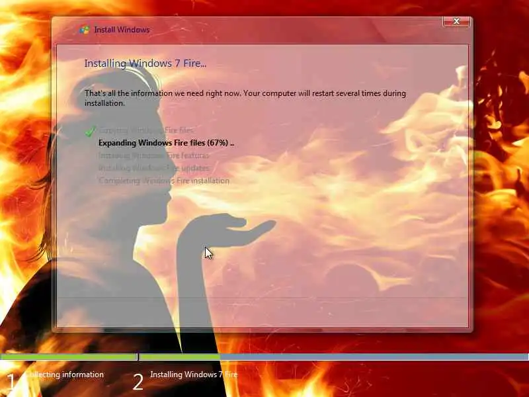Click the second progress bar segment
Viewport: 529px width, 397px height.
coord(334,357)
